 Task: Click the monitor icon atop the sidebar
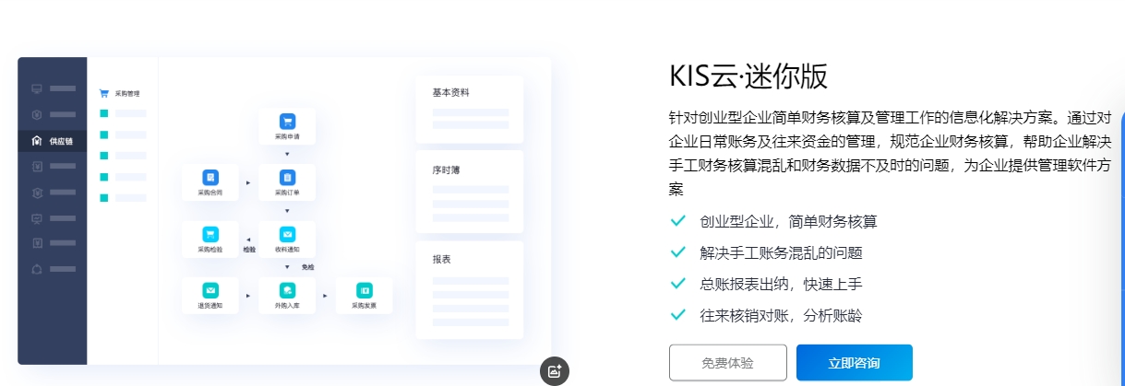(x=37, y=88)
